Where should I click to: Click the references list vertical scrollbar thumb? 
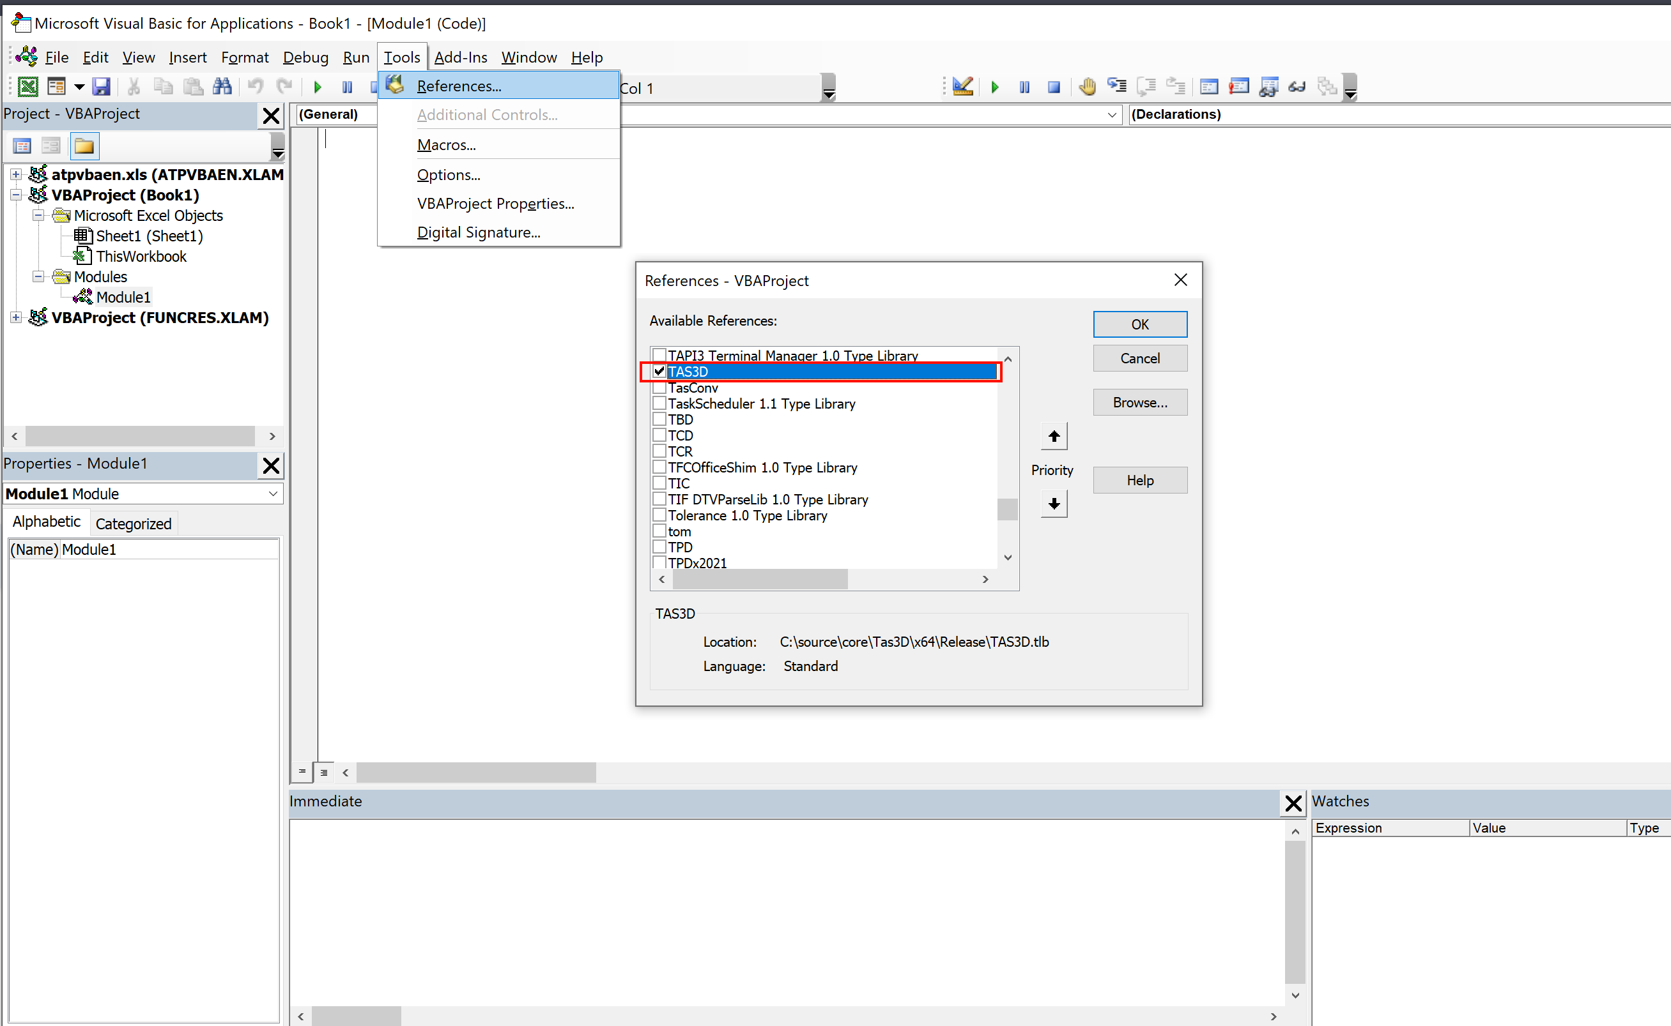pyautogui.click(x=1008, y=509)
